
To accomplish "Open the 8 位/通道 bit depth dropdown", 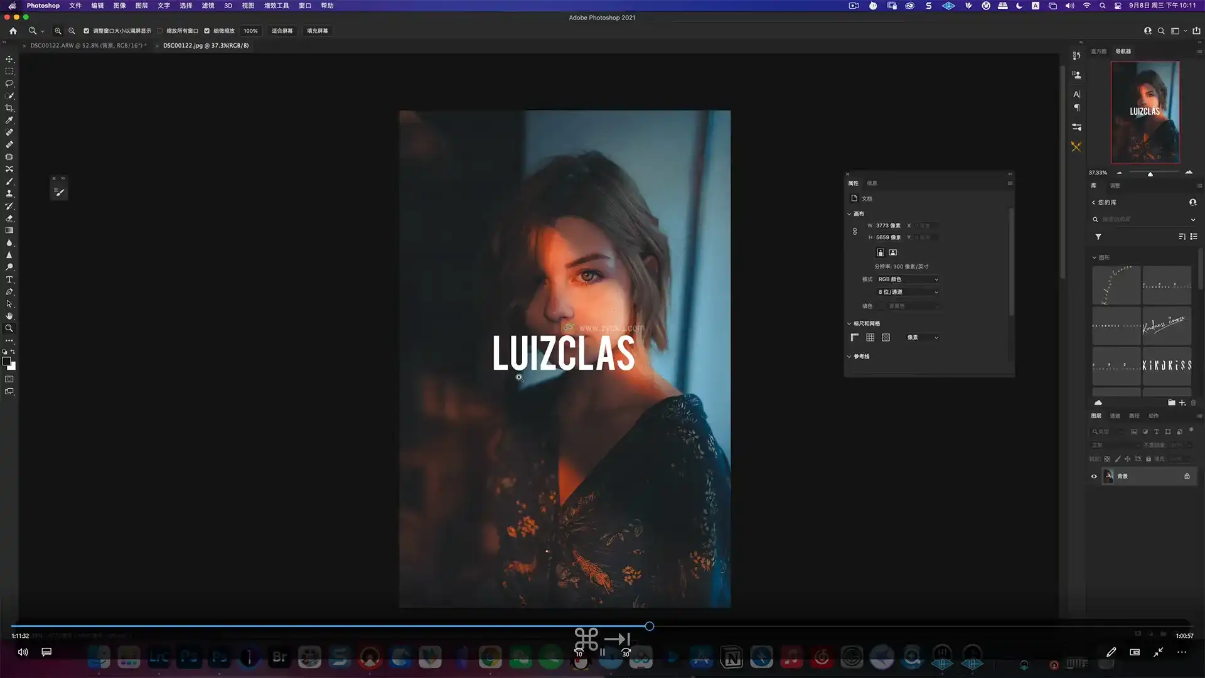I will 908,292.
